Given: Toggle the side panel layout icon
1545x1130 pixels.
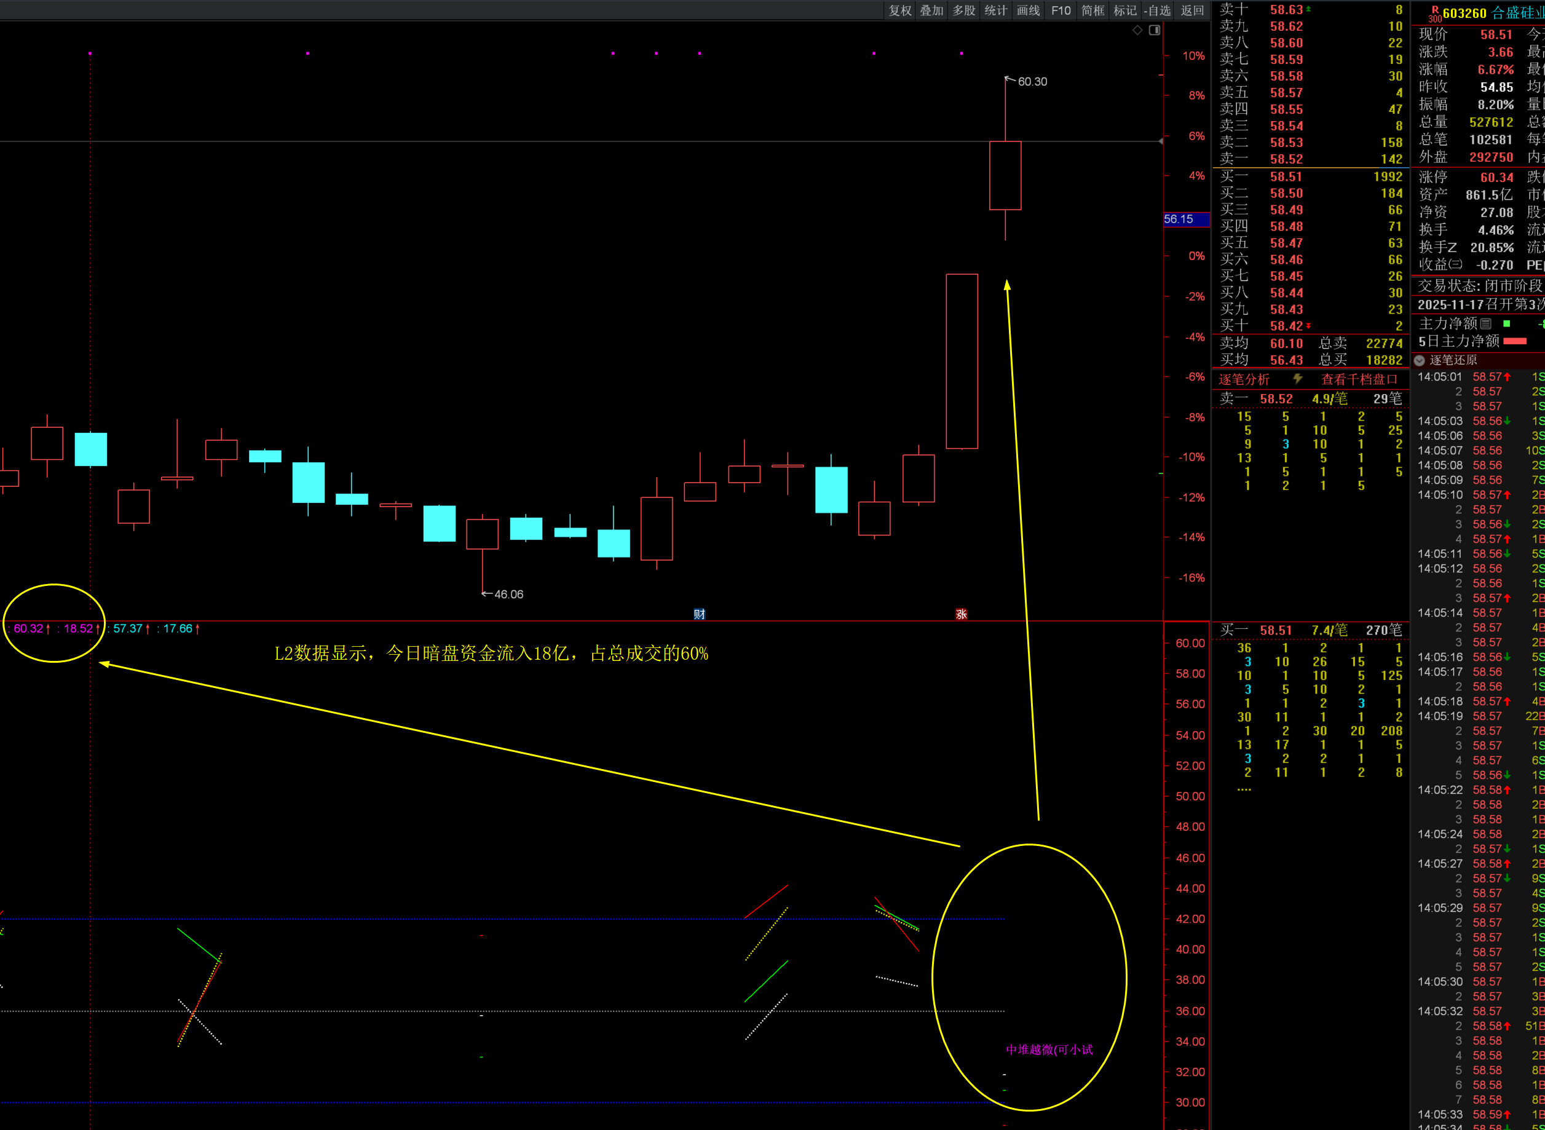Looking at the screenshot, I should click(1155, 30).
